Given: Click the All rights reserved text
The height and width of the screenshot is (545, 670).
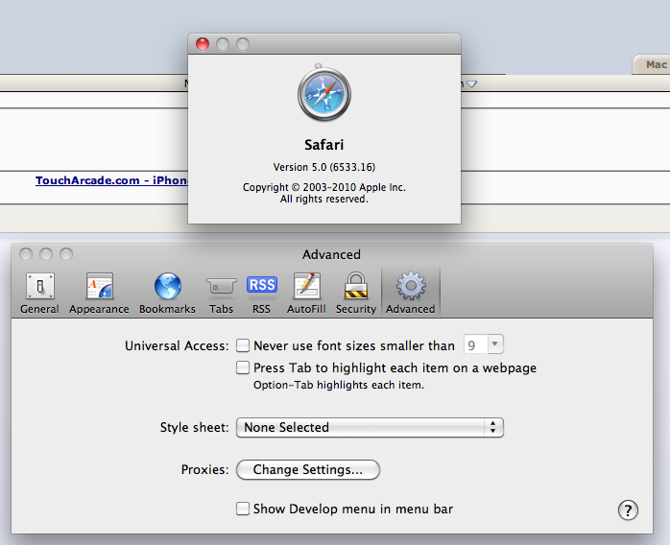Looking at the screenshot, I should (x=324, y=199).
